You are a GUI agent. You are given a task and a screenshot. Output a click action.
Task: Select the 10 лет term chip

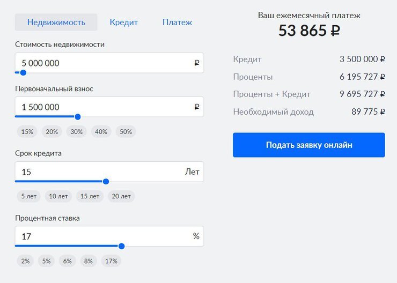(x=58, y=196)
